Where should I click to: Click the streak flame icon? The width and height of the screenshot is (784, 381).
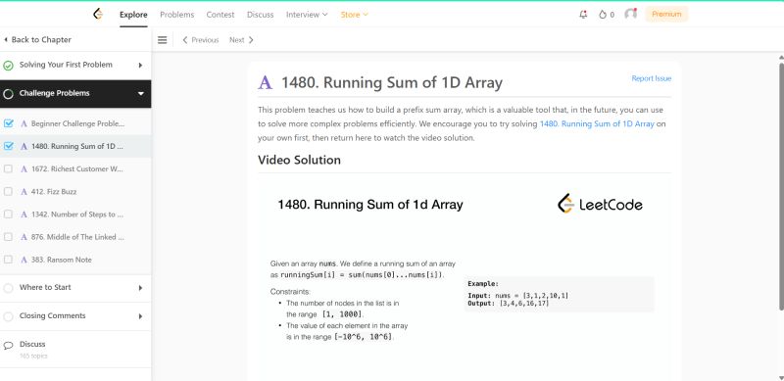pyautogui.click(x=603, y=15)
